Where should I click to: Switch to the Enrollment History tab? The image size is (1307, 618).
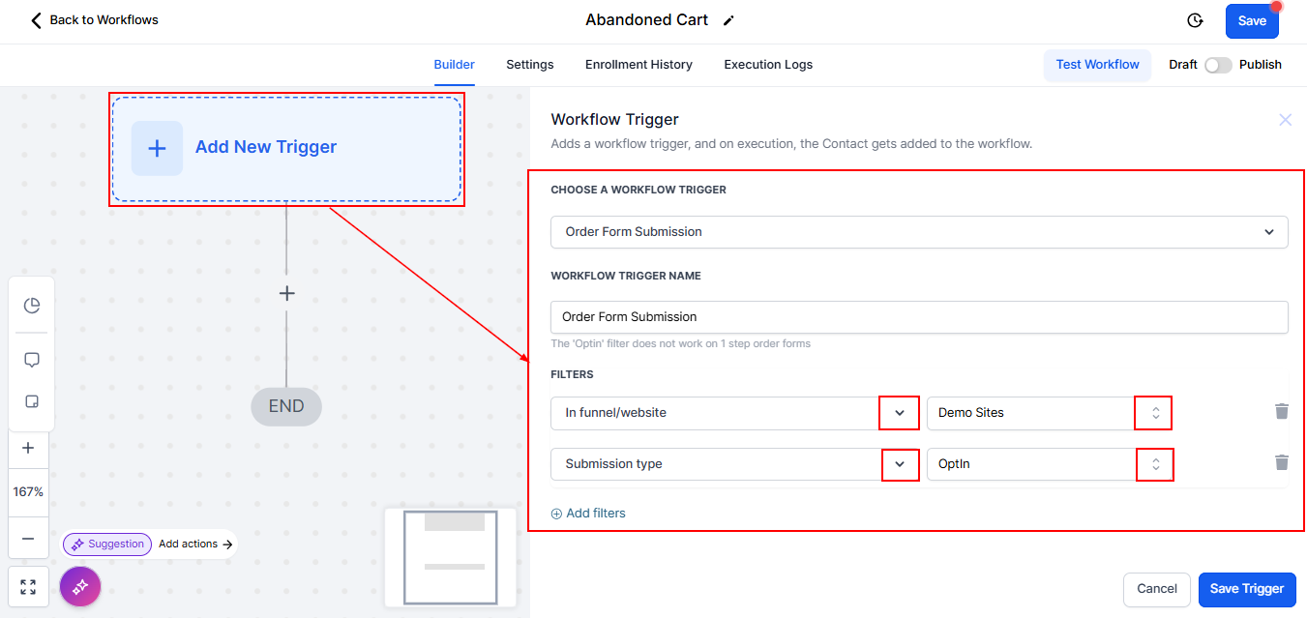(x=639, y=65)
